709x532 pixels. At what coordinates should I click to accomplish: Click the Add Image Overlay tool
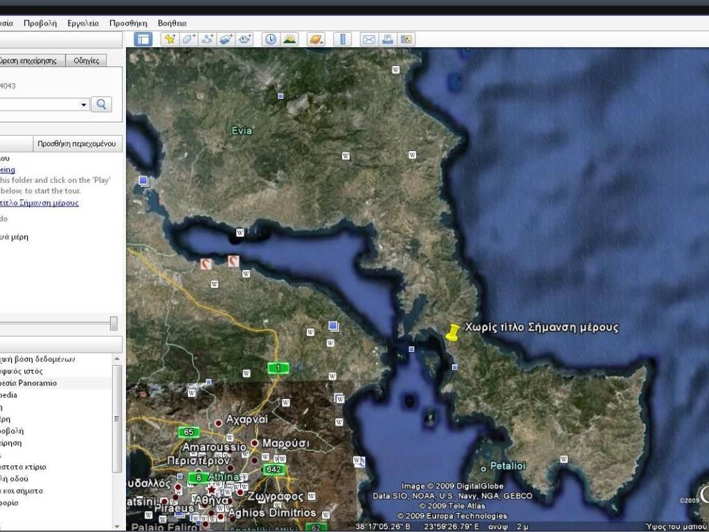coord(226,39)
